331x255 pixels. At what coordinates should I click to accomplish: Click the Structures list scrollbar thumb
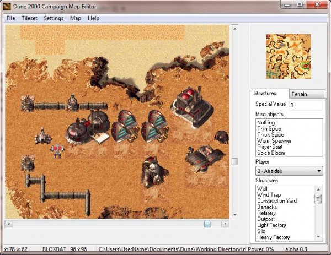point(318,199)
